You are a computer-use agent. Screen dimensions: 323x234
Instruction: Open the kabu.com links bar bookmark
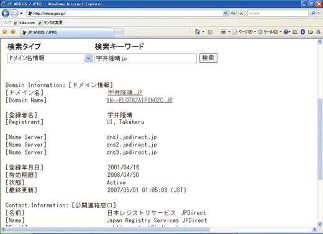coord(24,22)
